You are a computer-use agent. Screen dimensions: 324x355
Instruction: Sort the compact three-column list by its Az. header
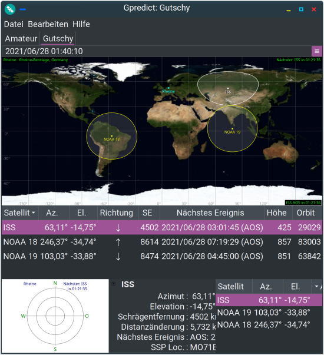click(267, 287)
